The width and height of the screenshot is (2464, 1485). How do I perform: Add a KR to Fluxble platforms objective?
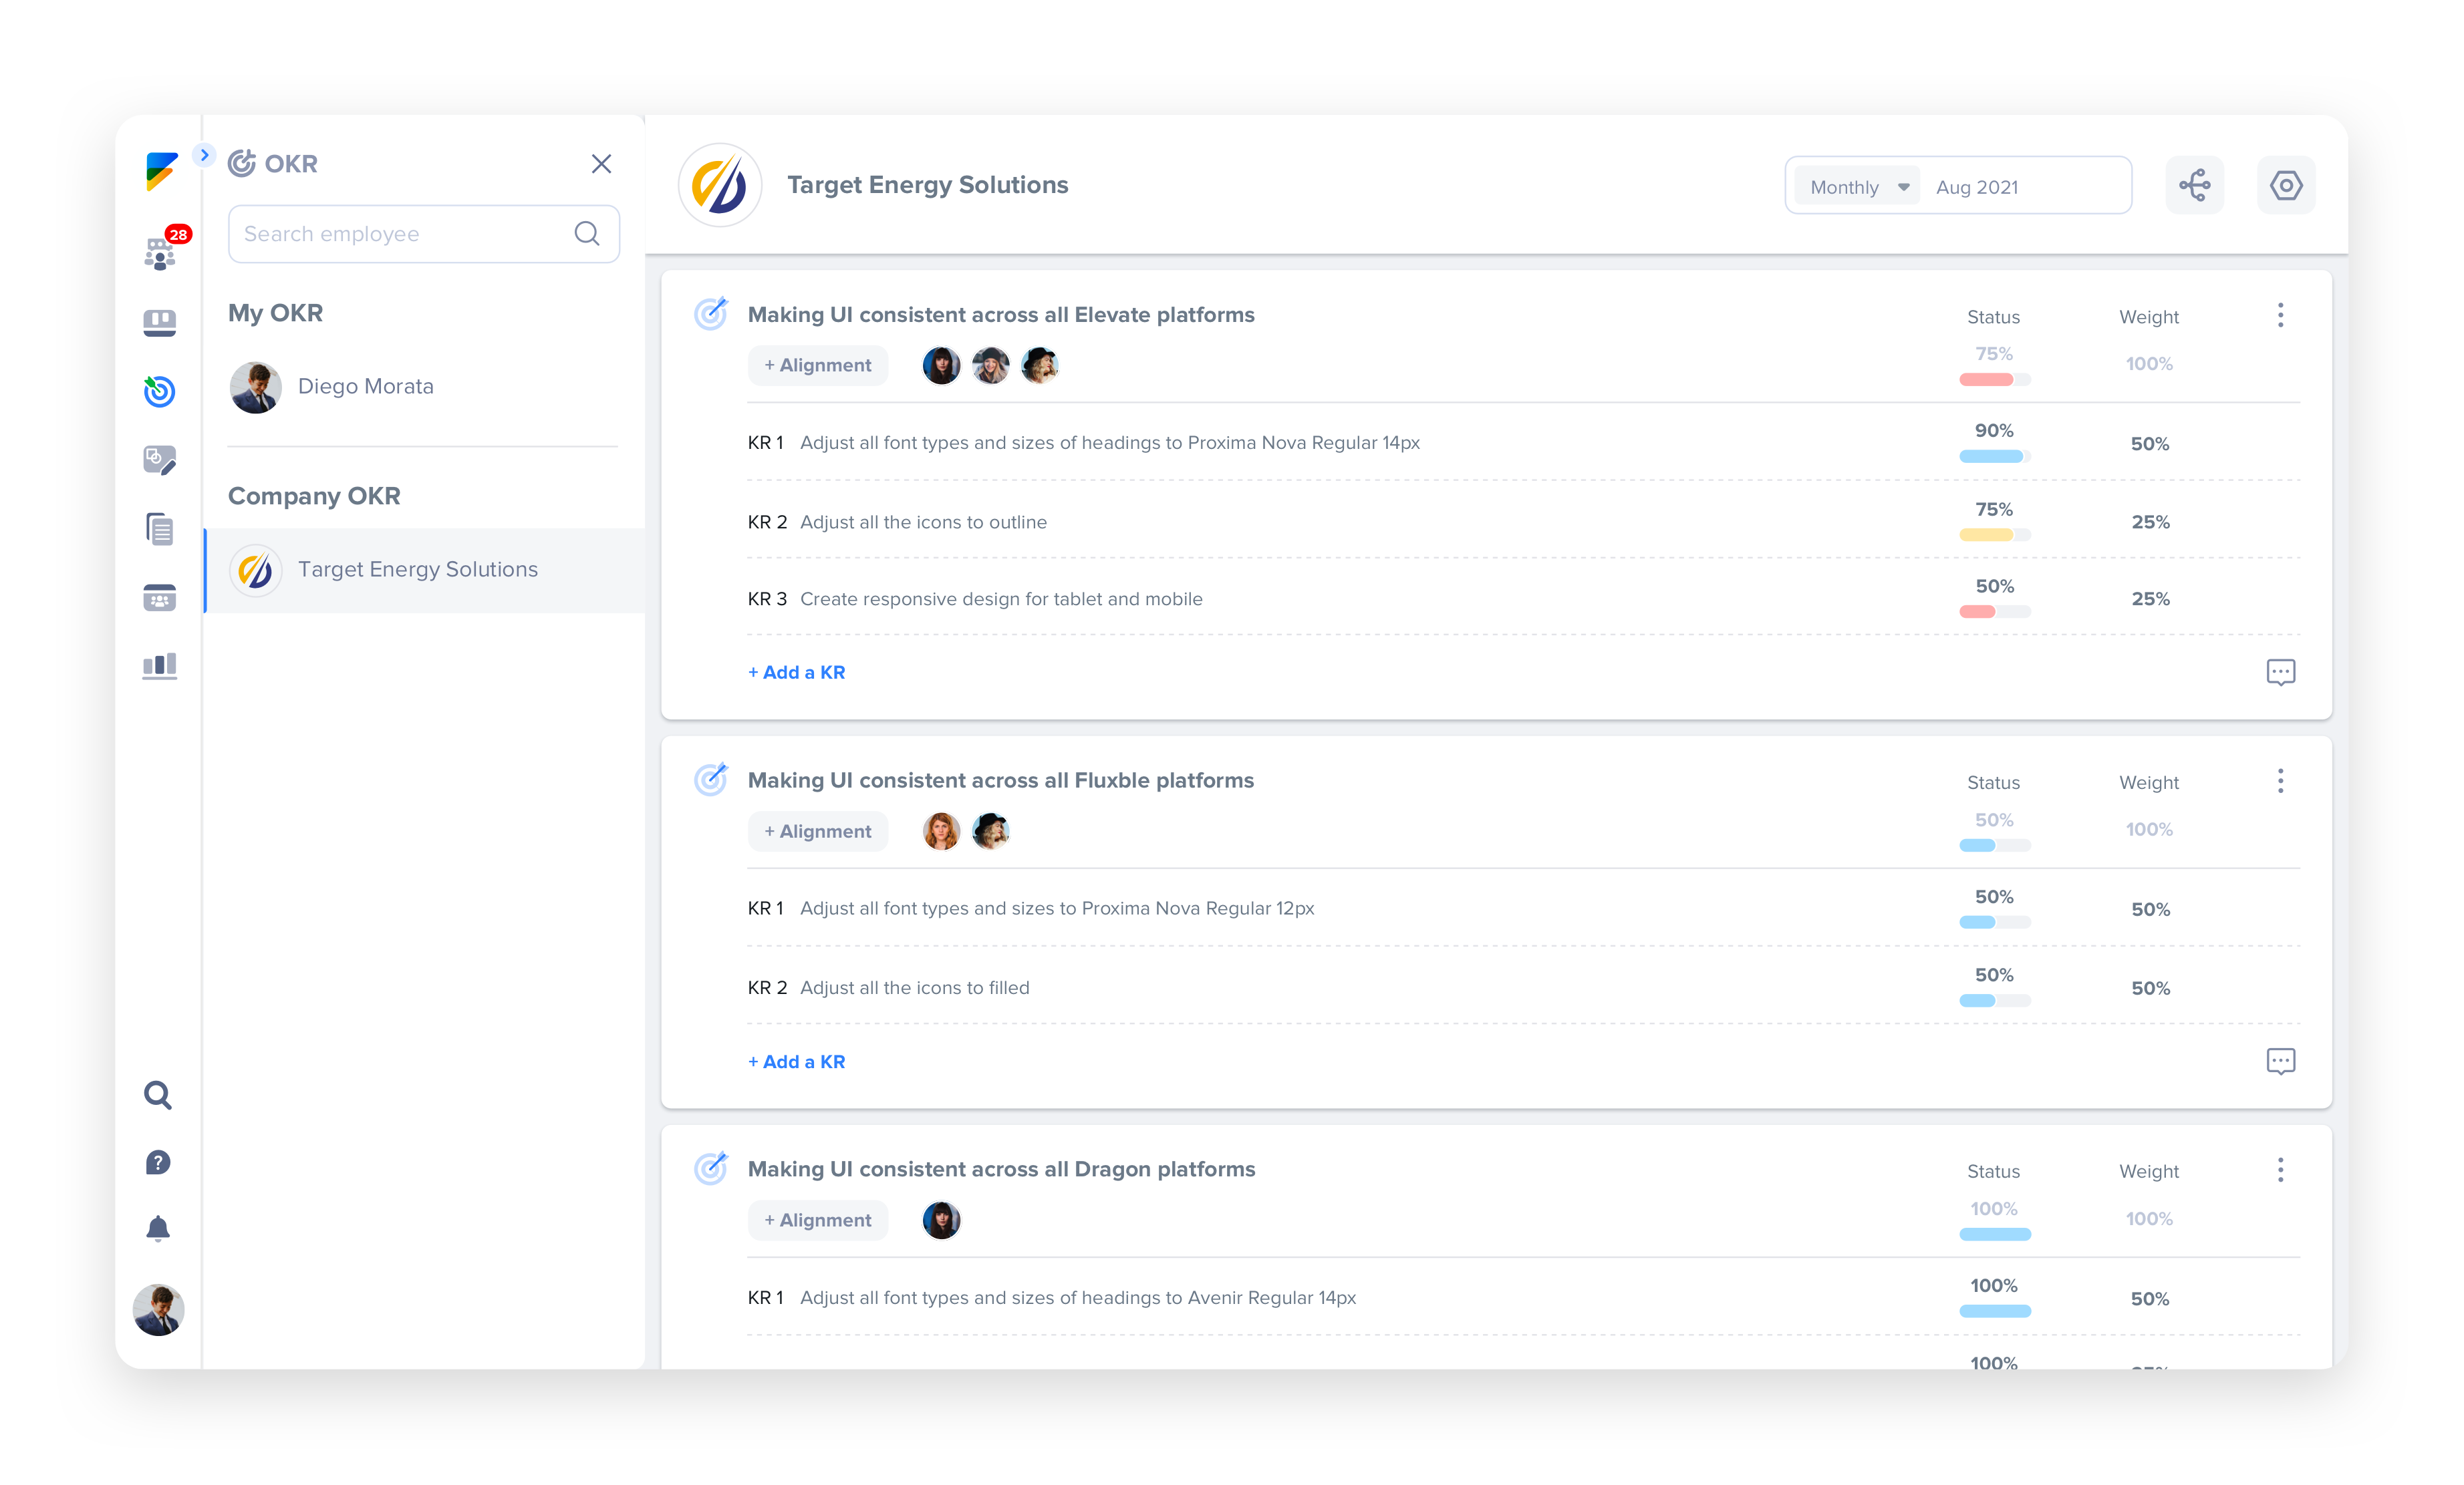(x=797, y=1062)
